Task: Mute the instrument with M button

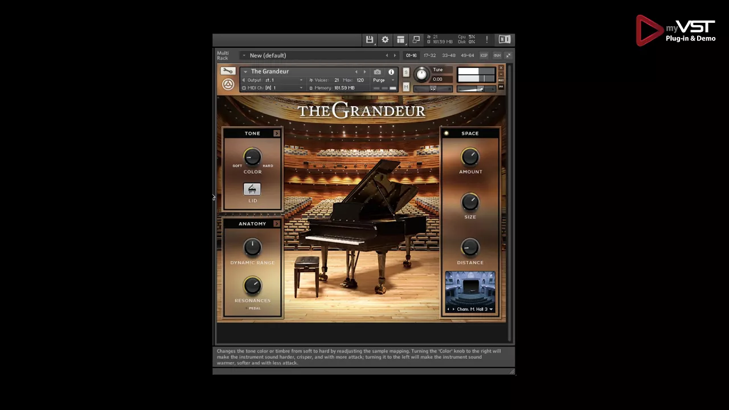Action: click(x=406, y=87)
